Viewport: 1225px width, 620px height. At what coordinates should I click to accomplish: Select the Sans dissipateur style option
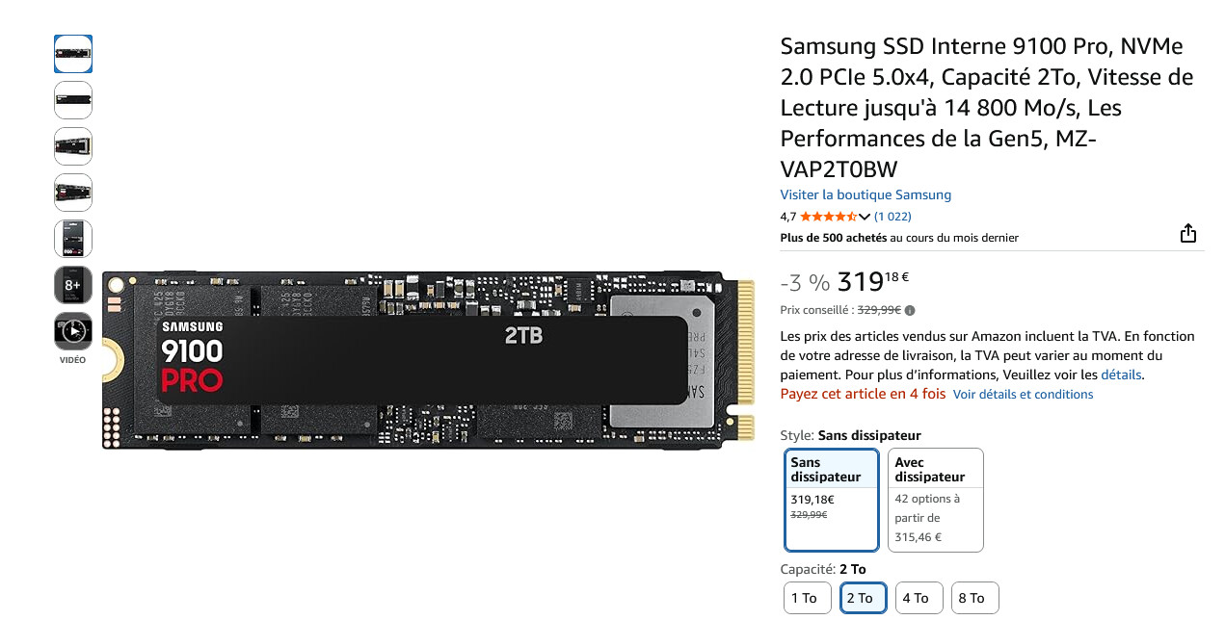tap(831, 500)
